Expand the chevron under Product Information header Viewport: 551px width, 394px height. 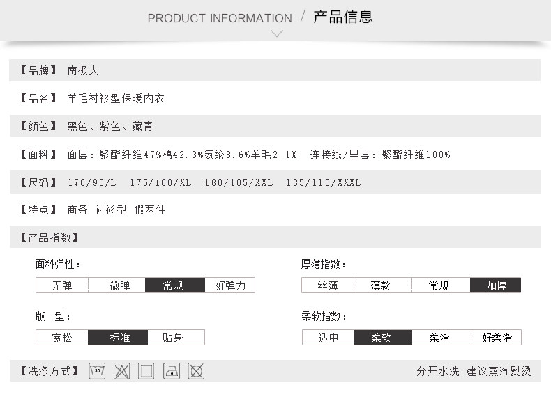pos(277,33)
